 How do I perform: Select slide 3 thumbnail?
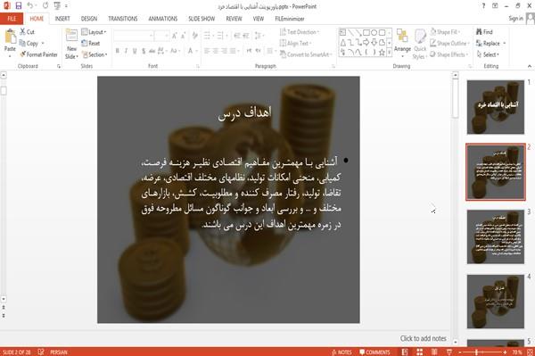point(496,236)
